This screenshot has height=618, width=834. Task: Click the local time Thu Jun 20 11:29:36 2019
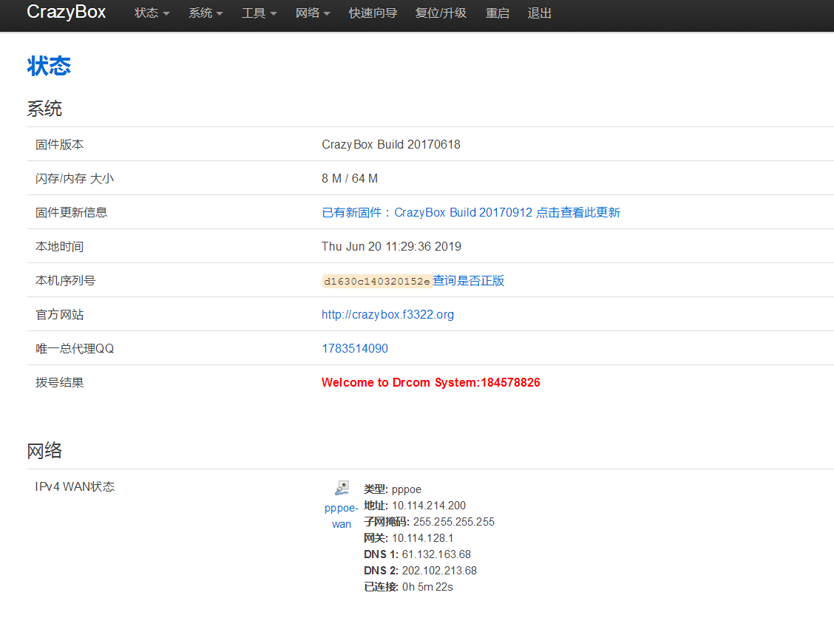click(x=391, y=247)
